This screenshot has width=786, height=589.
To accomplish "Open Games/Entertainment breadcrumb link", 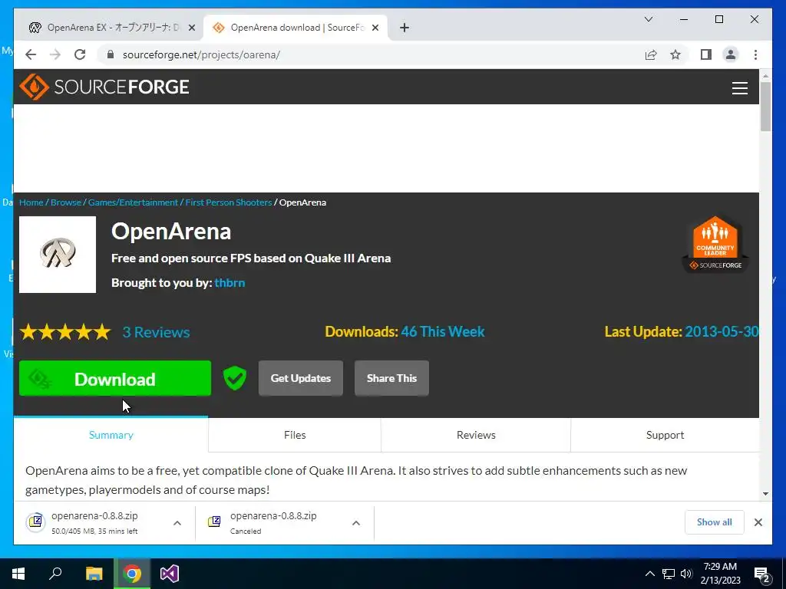I will (133, 202).
